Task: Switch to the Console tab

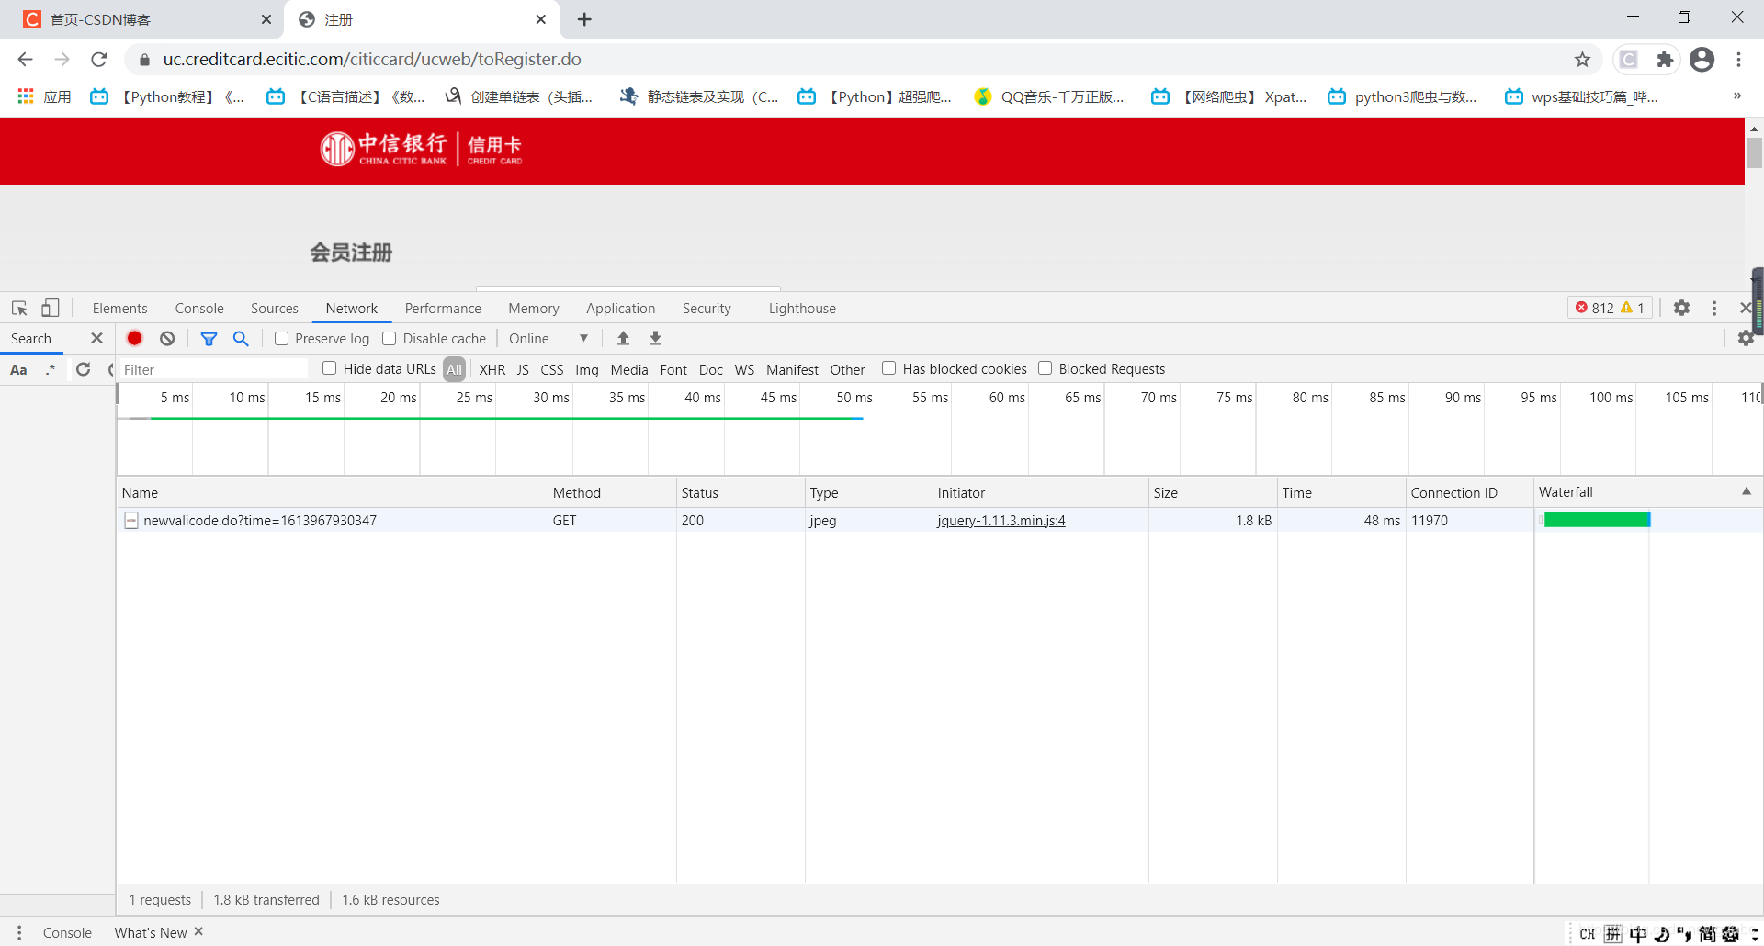Action: pyautogui.click(x=199, y=309)
